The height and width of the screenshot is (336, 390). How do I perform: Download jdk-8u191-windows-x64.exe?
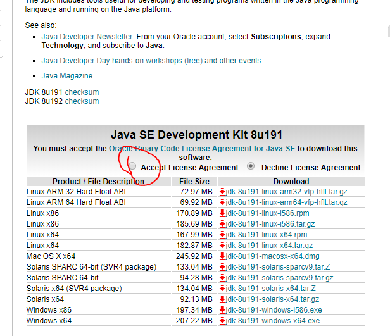pyautogui.click(x=273, y=321)
